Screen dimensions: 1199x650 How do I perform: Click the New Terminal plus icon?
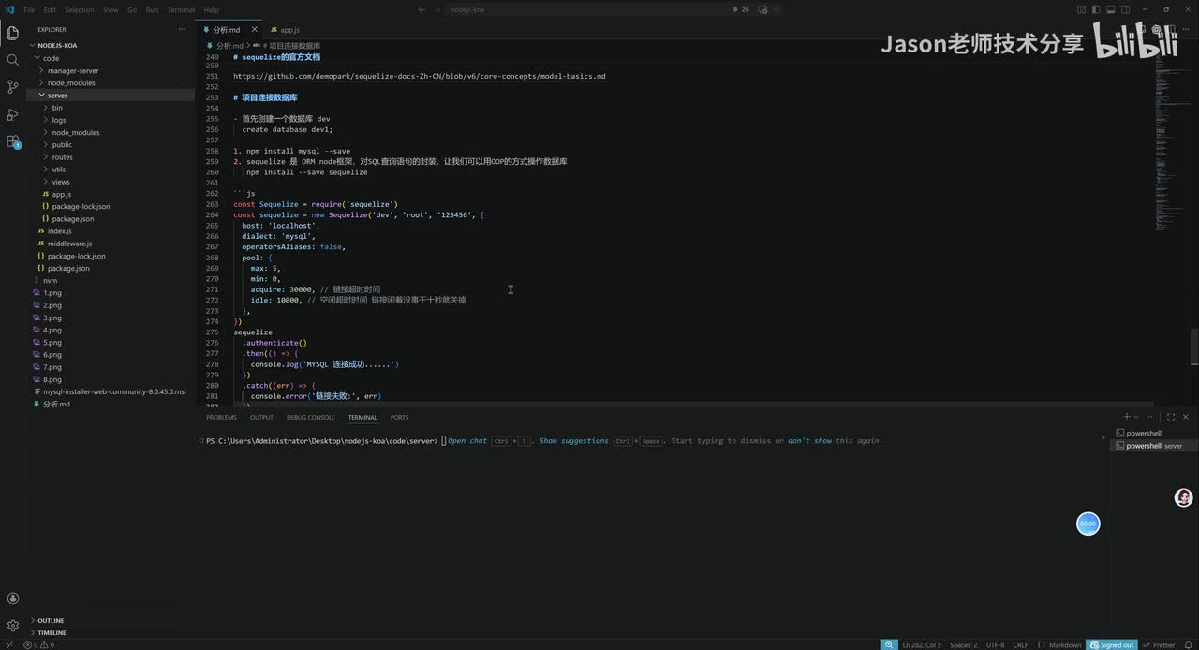tap(1127, 417)
